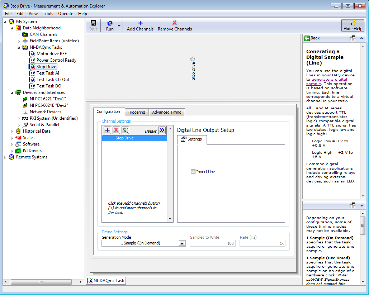Open the View menu
Image resolution: width=369 pixels, height=295 pixels.
[33, 14]
